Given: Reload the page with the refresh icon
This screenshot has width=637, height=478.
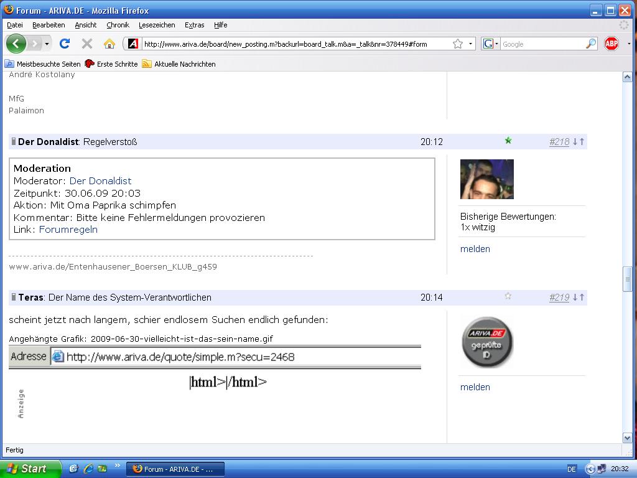Looking at the screenshot, I should (x=64, y=44).
